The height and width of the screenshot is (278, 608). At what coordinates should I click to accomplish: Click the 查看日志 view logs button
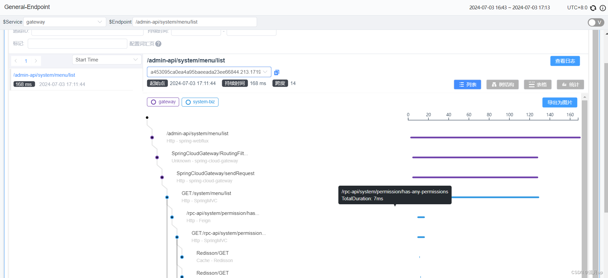pos(565,61)
